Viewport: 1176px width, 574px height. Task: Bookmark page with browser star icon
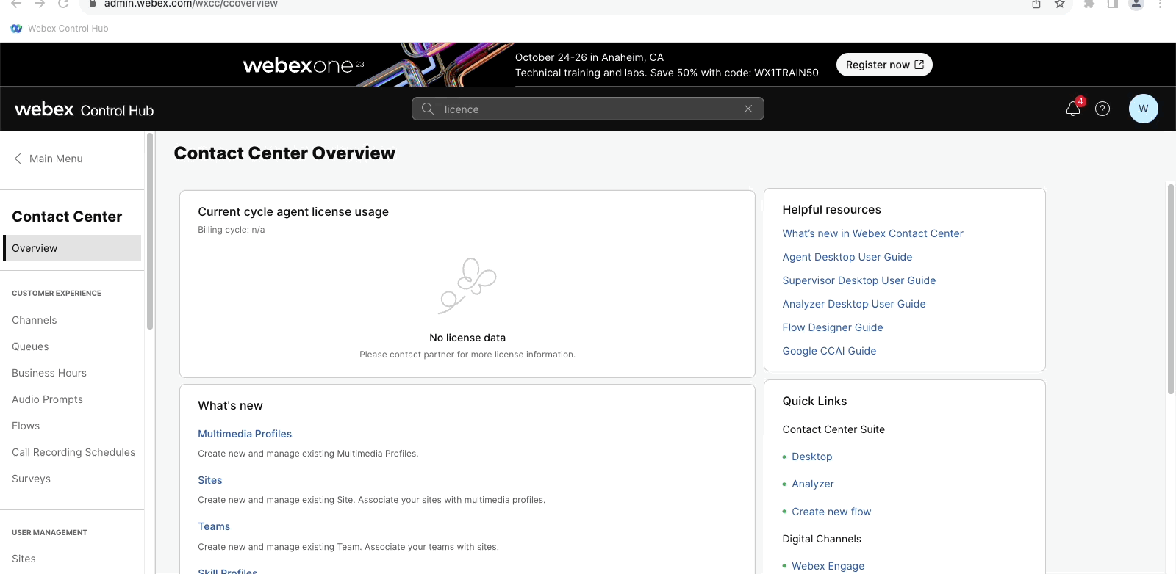click(x=1060, y=4)
